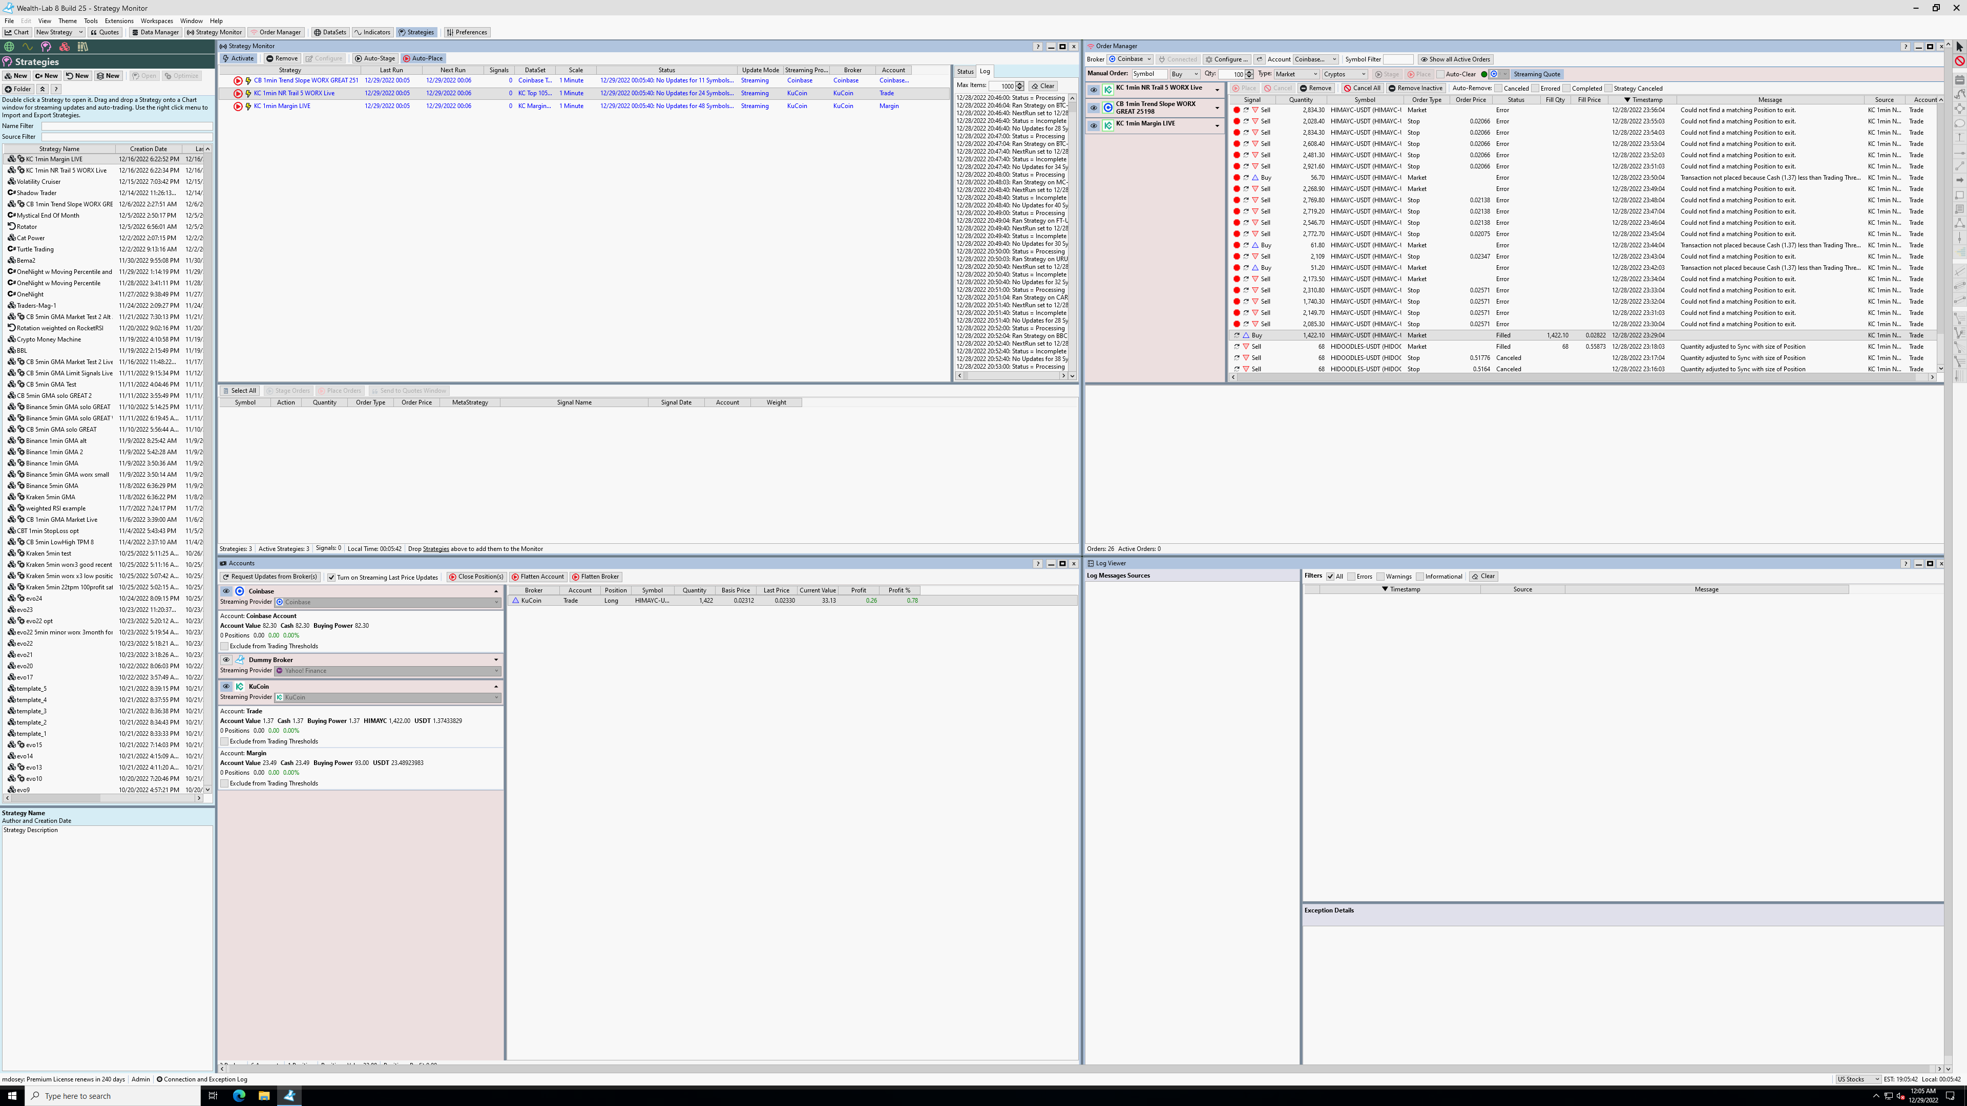Viewport: 1967px width, 1106px height.
Task: Click the Symbol Filter input field
Action: 1398,59
